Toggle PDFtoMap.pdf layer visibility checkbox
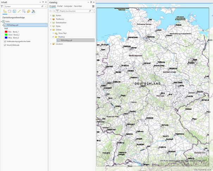This screenshot has height=171, width=213. (x=5, y=25)
